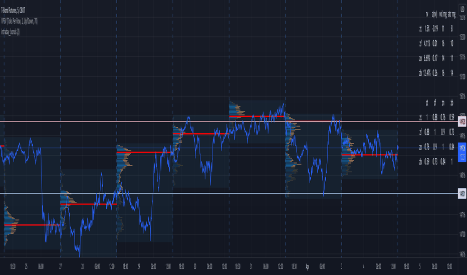
Task: Click the 0.59 zt-zb correlation in zt row
Action: [452, 117]
